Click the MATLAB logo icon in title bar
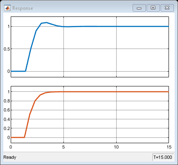 tap(7, 8)
